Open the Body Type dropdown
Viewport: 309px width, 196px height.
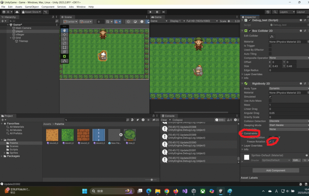289,89
